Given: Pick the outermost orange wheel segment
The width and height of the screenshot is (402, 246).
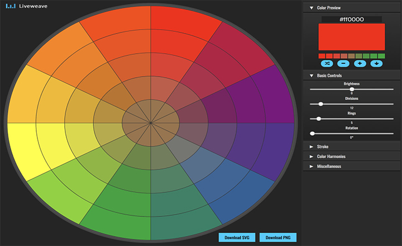Looking at the screenshot, I should [x=59, y=49].
